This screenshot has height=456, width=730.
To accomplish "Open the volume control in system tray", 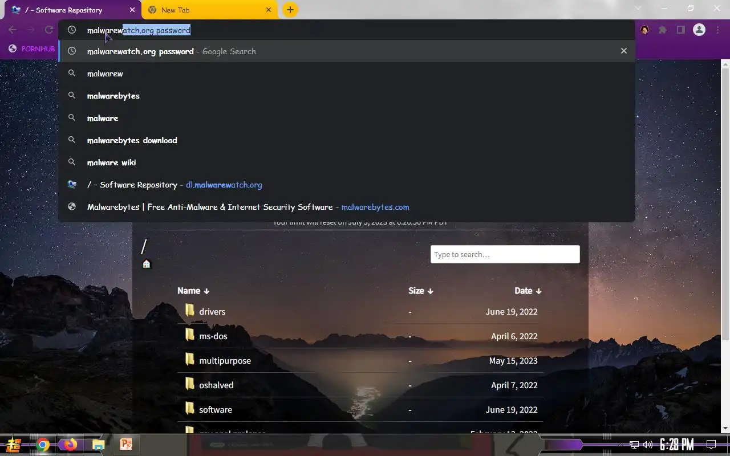I will tap(647, 445).
